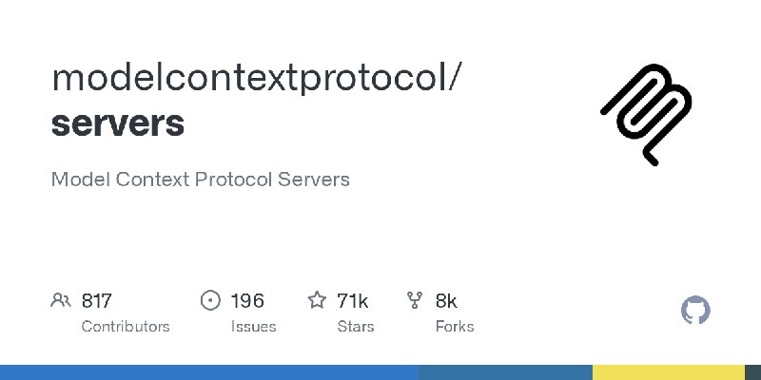This screenshot has height=380, width=761.
Task: Select the Model Context Protocol Servers description
Action: click(x=201, y=180)
